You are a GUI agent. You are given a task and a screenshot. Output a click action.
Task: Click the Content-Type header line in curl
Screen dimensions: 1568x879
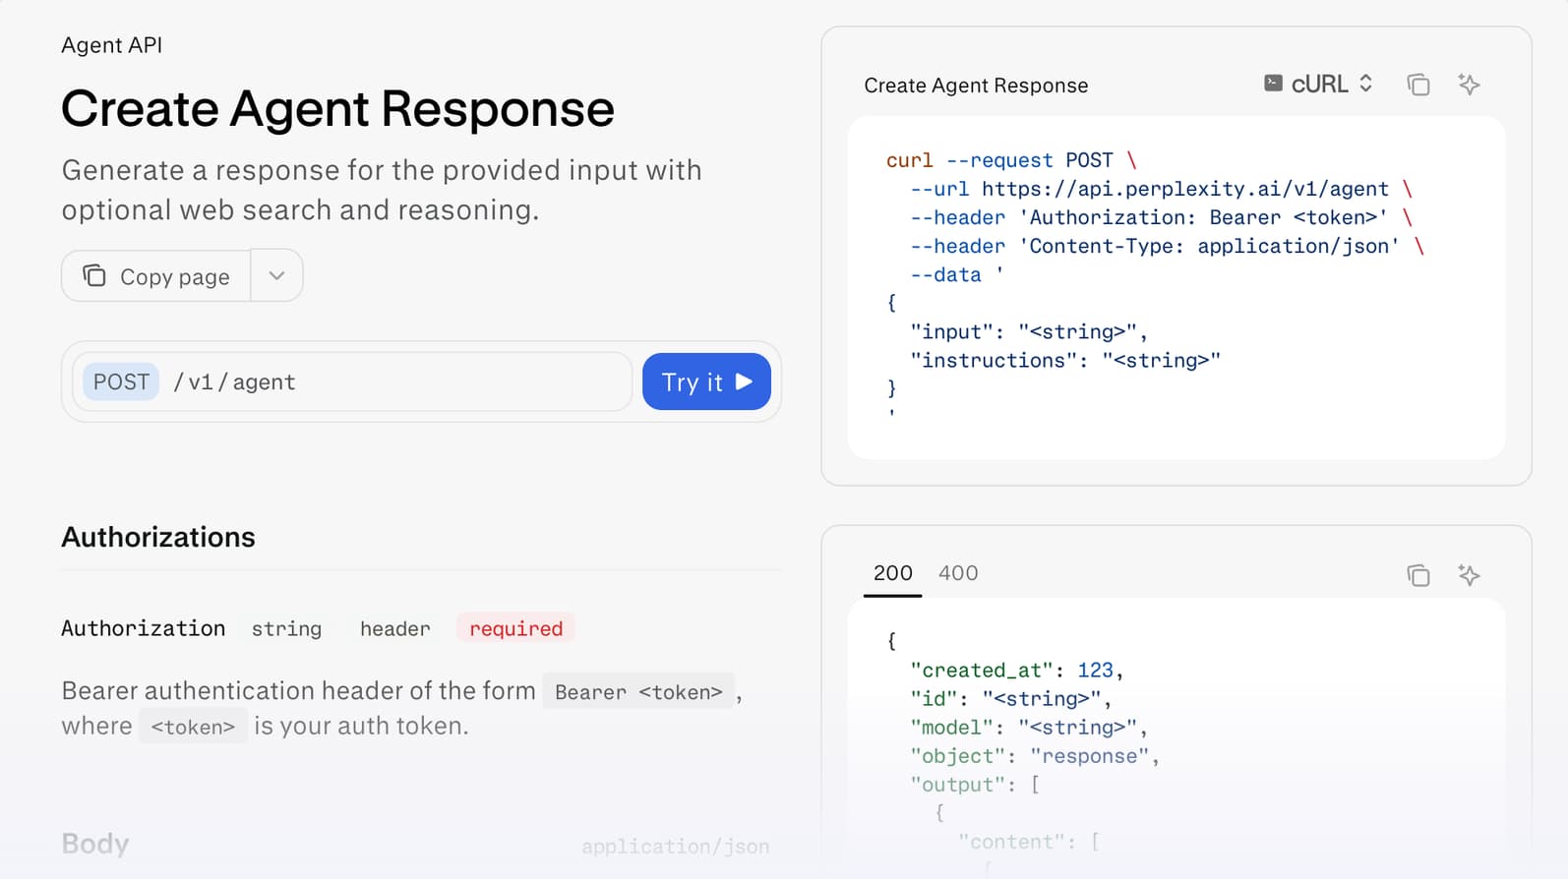point(1167,246)
